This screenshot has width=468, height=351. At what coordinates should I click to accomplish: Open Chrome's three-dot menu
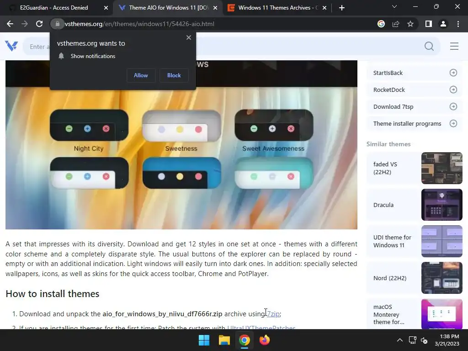(458, 24)
